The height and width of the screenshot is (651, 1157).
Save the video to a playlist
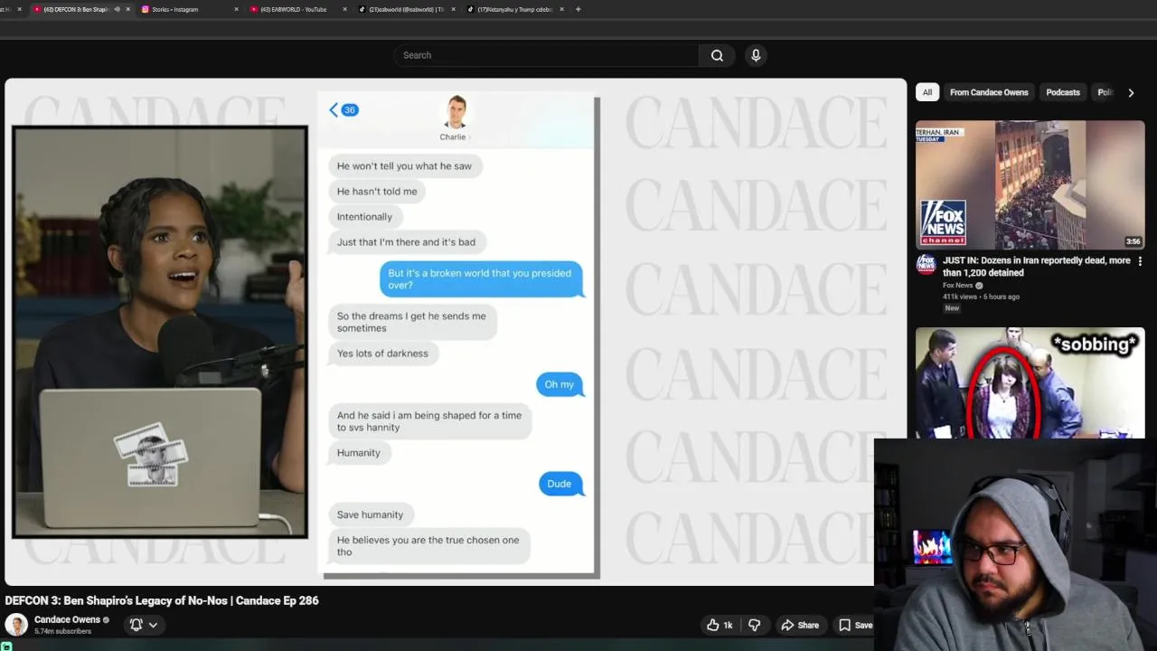coord(855,625)
